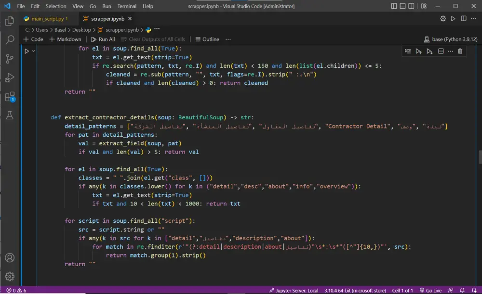Click Basel in breadcrumb path

click(60, 30)
